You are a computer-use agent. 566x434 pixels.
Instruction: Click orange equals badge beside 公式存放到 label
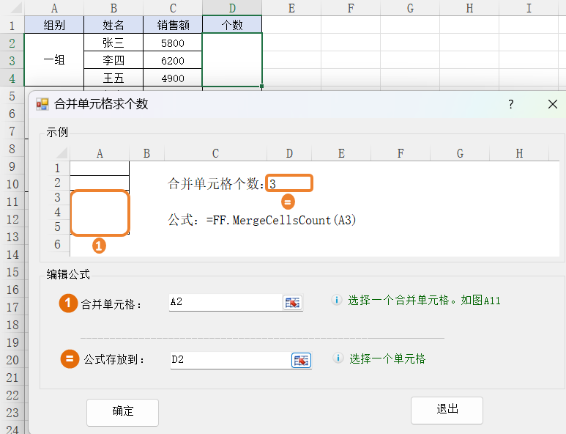point(70,359)
